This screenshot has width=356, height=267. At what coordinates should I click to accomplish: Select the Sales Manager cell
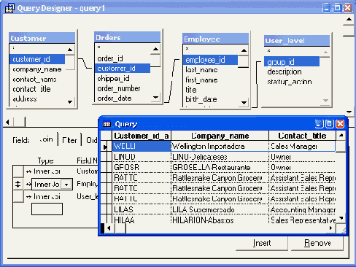pos(302,146)
